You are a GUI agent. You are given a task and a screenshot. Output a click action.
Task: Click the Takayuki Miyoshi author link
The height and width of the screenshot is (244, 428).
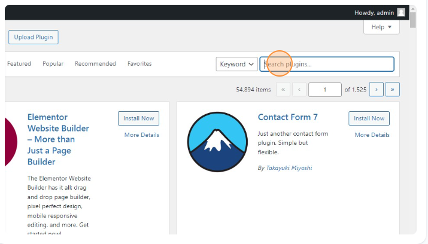coord(289,168)
